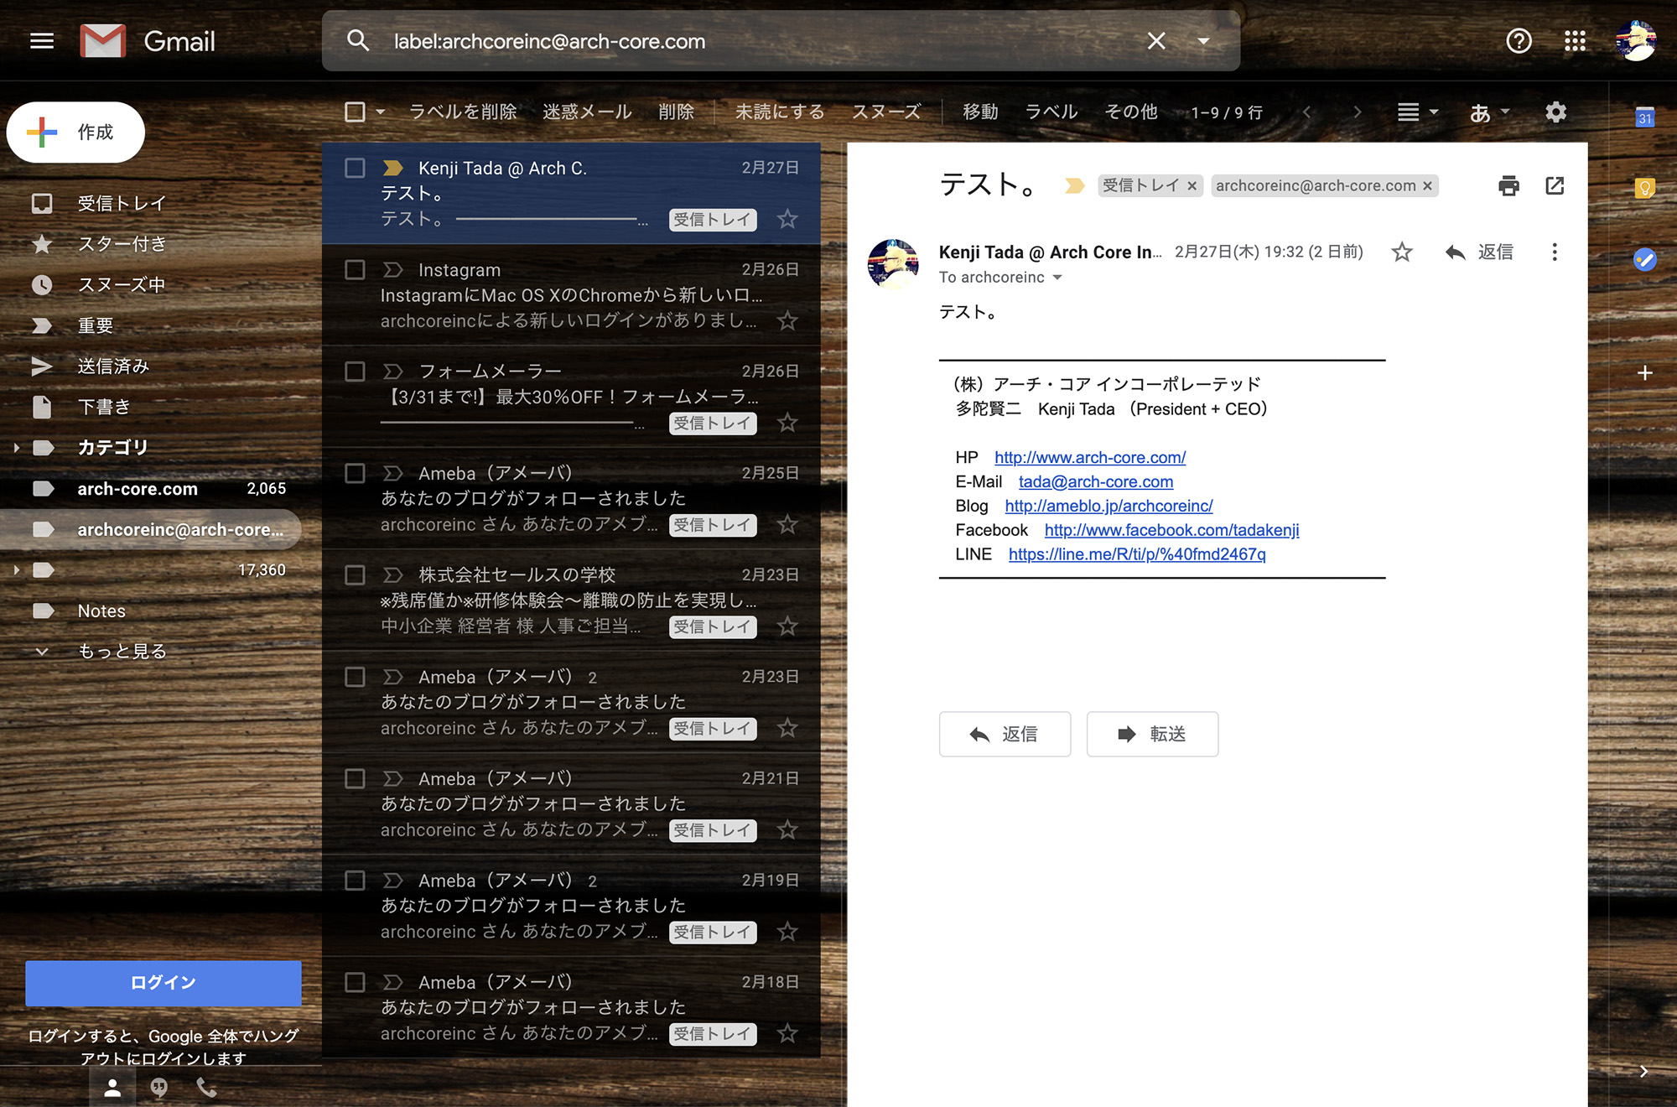Open Google apps grid icon
1677x1107 pixels.
pyautogui.click(x=1575, y=41)
